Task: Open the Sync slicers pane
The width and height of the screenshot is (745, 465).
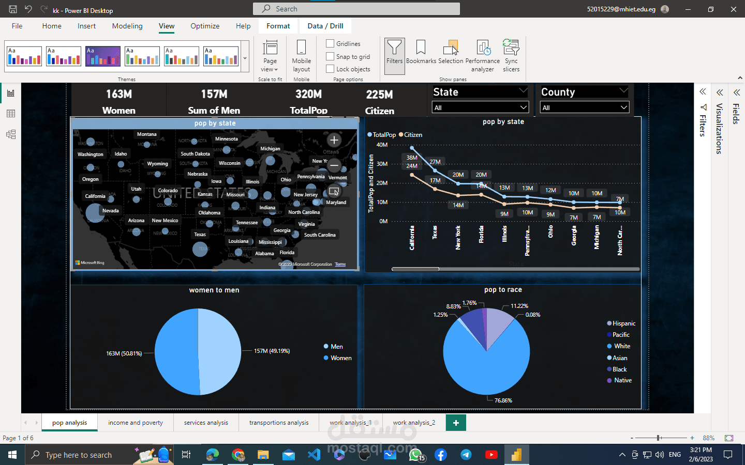Action: pos(511,56)
